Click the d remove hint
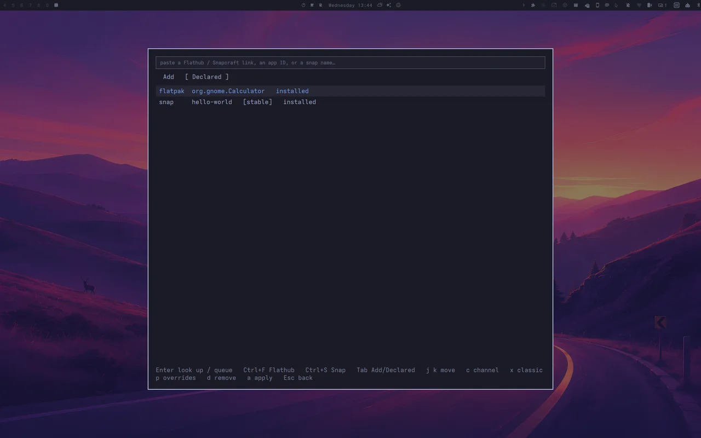Screen dimensions: 701x438 [221, 378]
